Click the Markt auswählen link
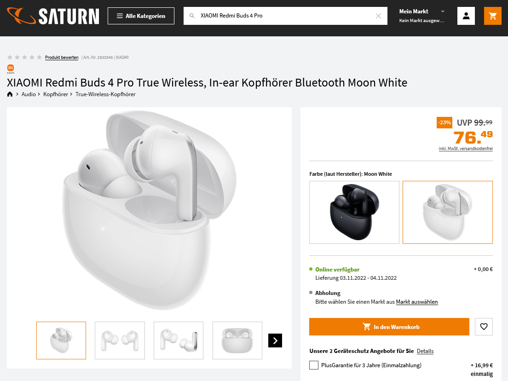This screenshot has width=508, height=381. [417, 302]
